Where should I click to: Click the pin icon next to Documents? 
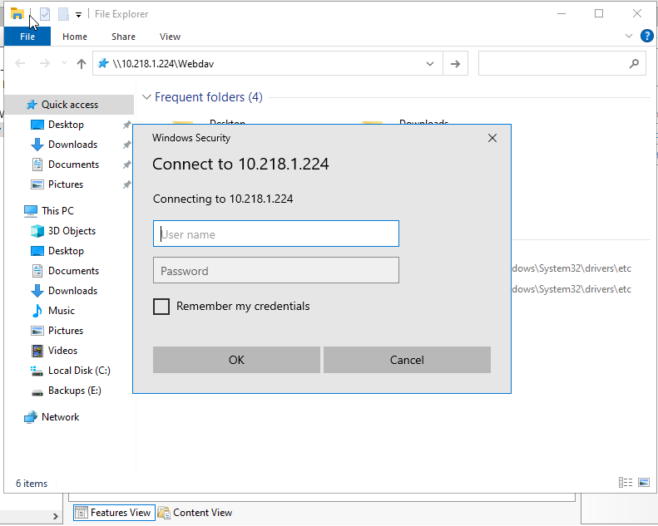(x=126, y=165)
